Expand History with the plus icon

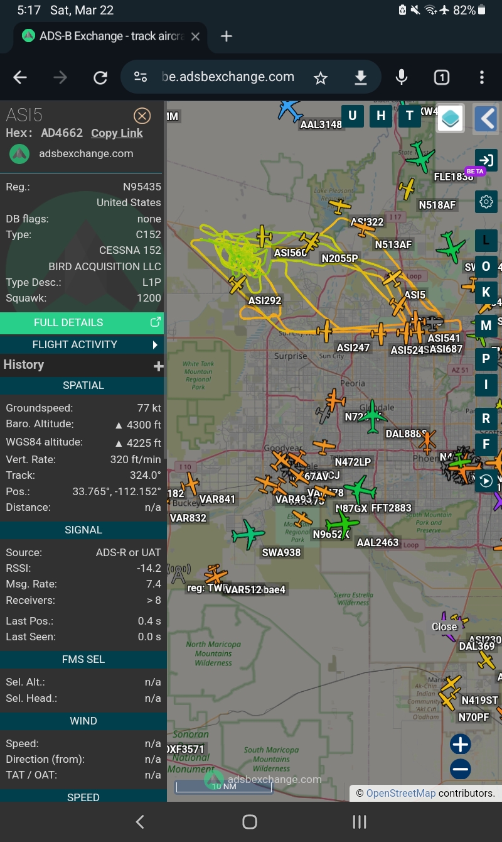pos(158,366)
